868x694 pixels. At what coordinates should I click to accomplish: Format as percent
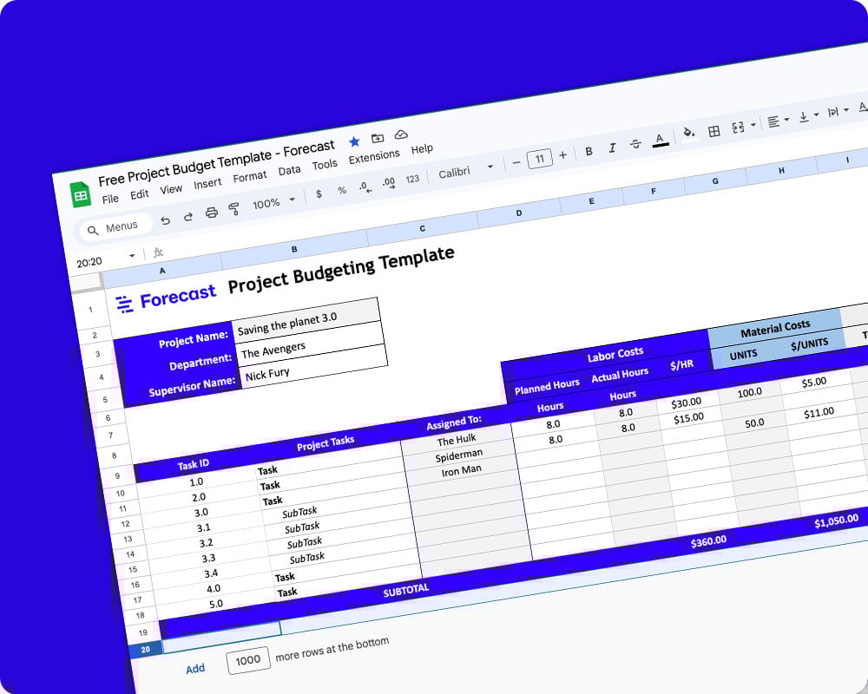pos(342,190)
